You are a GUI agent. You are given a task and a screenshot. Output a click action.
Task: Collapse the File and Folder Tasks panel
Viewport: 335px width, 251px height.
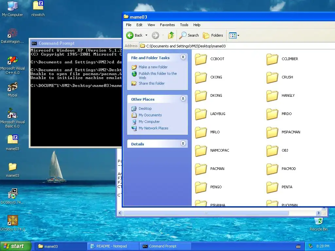pos(183,57)
